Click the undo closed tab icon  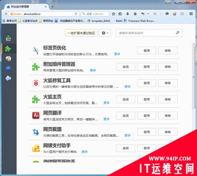click(143, 14)
